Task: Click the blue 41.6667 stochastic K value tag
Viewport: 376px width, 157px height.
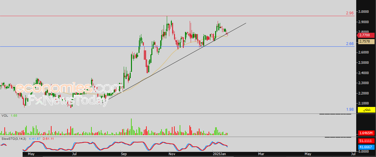Action: tap(366, 147)
